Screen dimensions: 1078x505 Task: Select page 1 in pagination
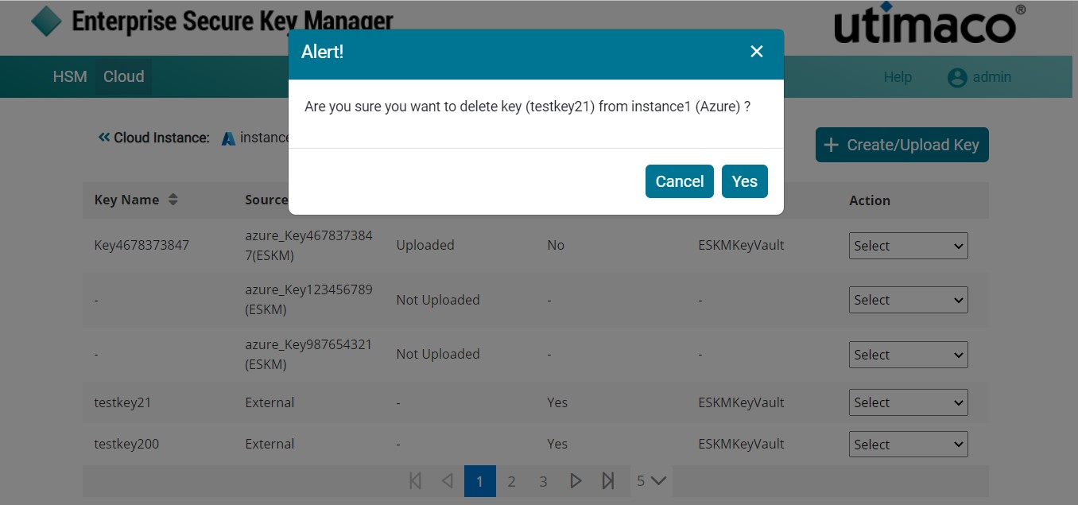click(x=479, y=481)
